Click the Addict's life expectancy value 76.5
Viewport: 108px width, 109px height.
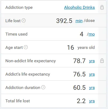[79, 74]
